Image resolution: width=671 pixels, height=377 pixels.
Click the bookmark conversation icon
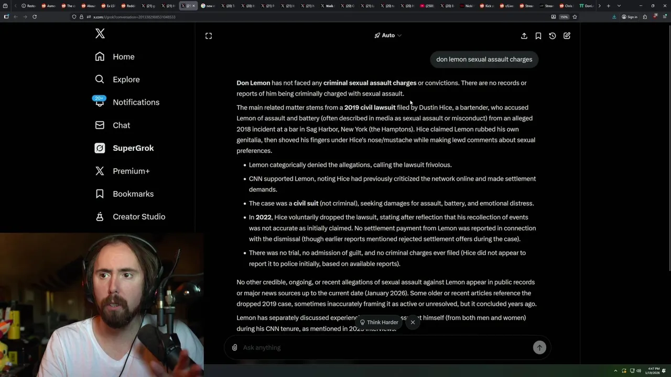coord(538,36)
